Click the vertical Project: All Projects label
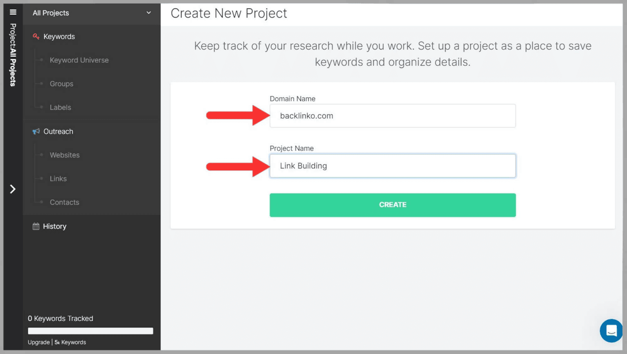 (13, 55)
